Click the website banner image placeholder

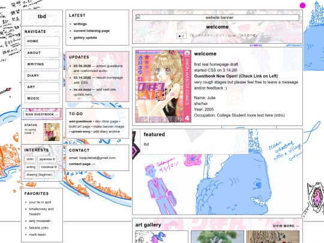[x=217, y=17]
